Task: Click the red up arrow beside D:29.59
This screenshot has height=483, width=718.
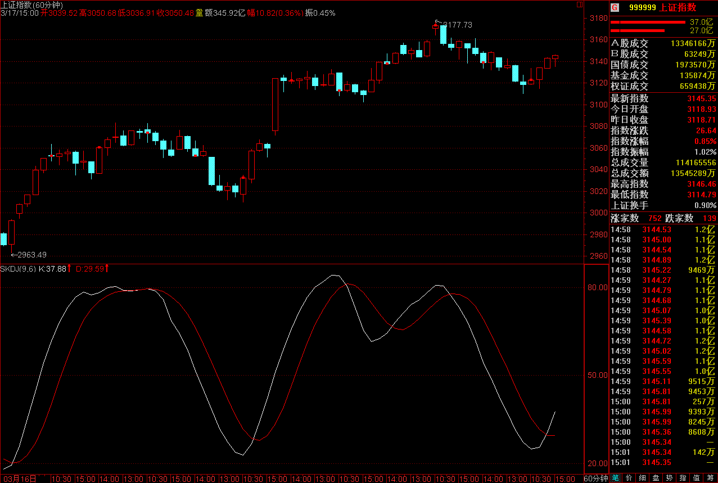Action: click(107, 269)
